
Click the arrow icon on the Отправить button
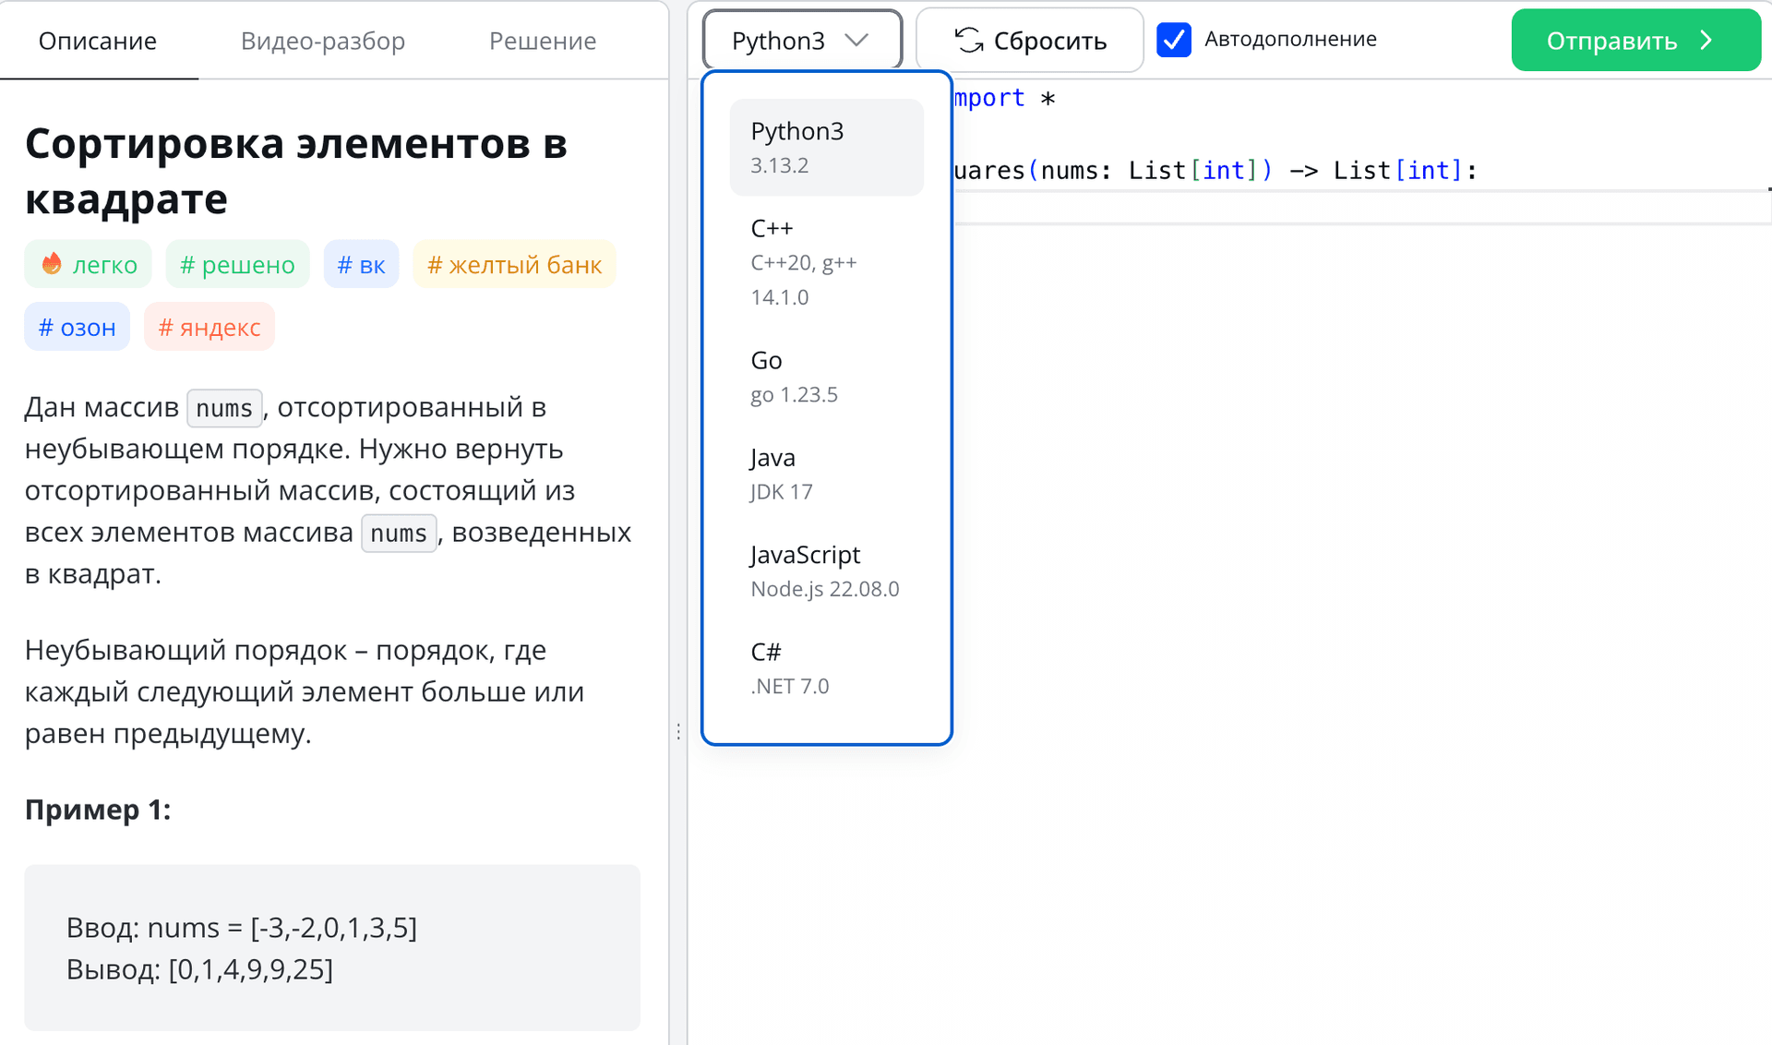(1706, 41)
